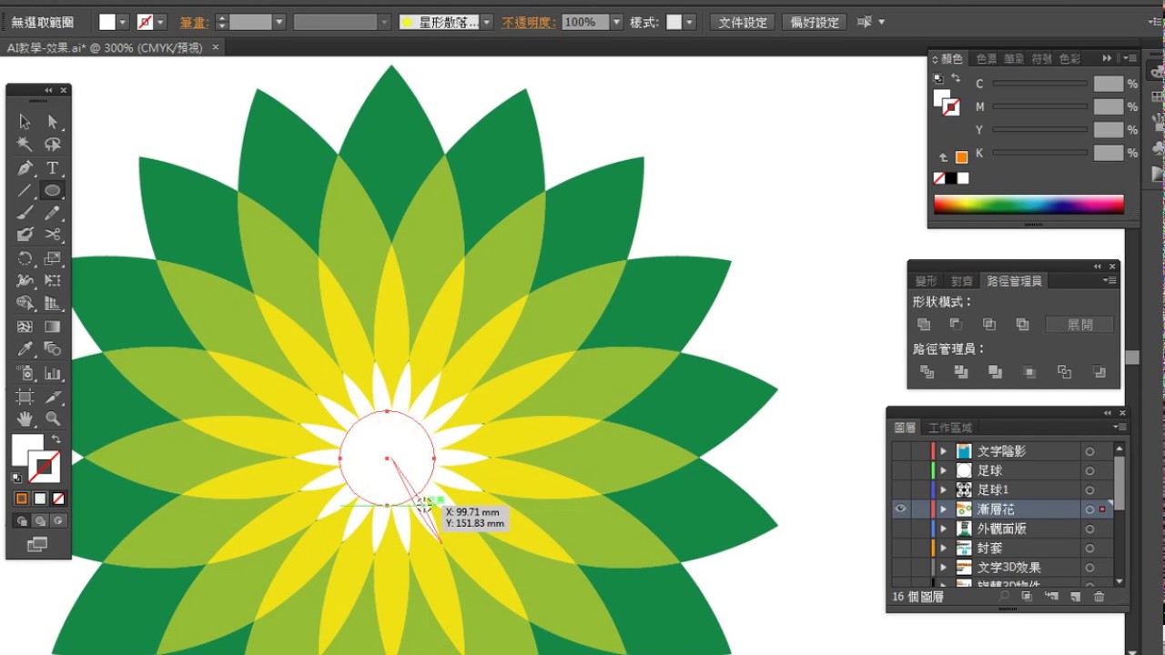The height and width of the screenshot is (655, 1165).
Task: Select the Zoom tool
Action: tap(53, 419)
